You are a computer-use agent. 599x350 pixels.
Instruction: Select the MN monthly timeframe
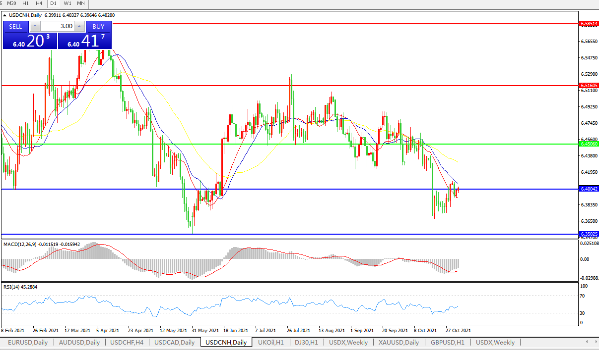click(x=80, y=3)
